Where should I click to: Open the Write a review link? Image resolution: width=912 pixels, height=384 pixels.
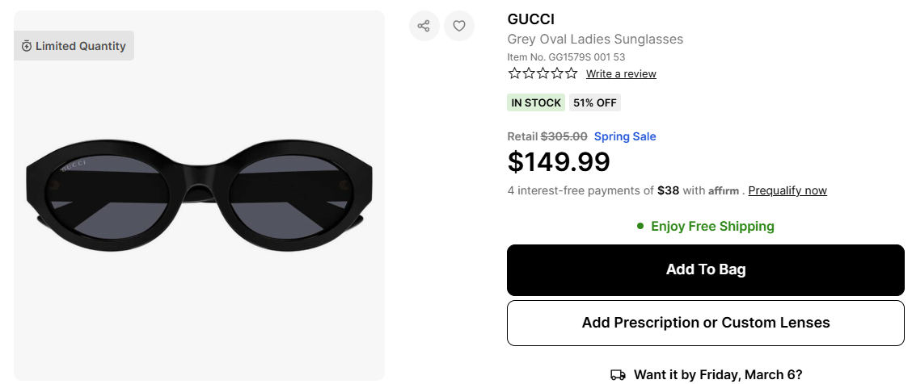[x=621, y=74]
